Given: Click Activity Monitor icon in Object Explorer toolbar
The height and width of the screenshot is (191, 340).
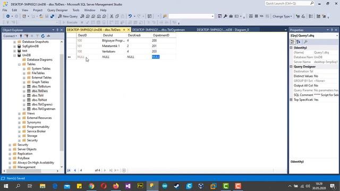Looking at the screenshot, I should pos(48,36).
